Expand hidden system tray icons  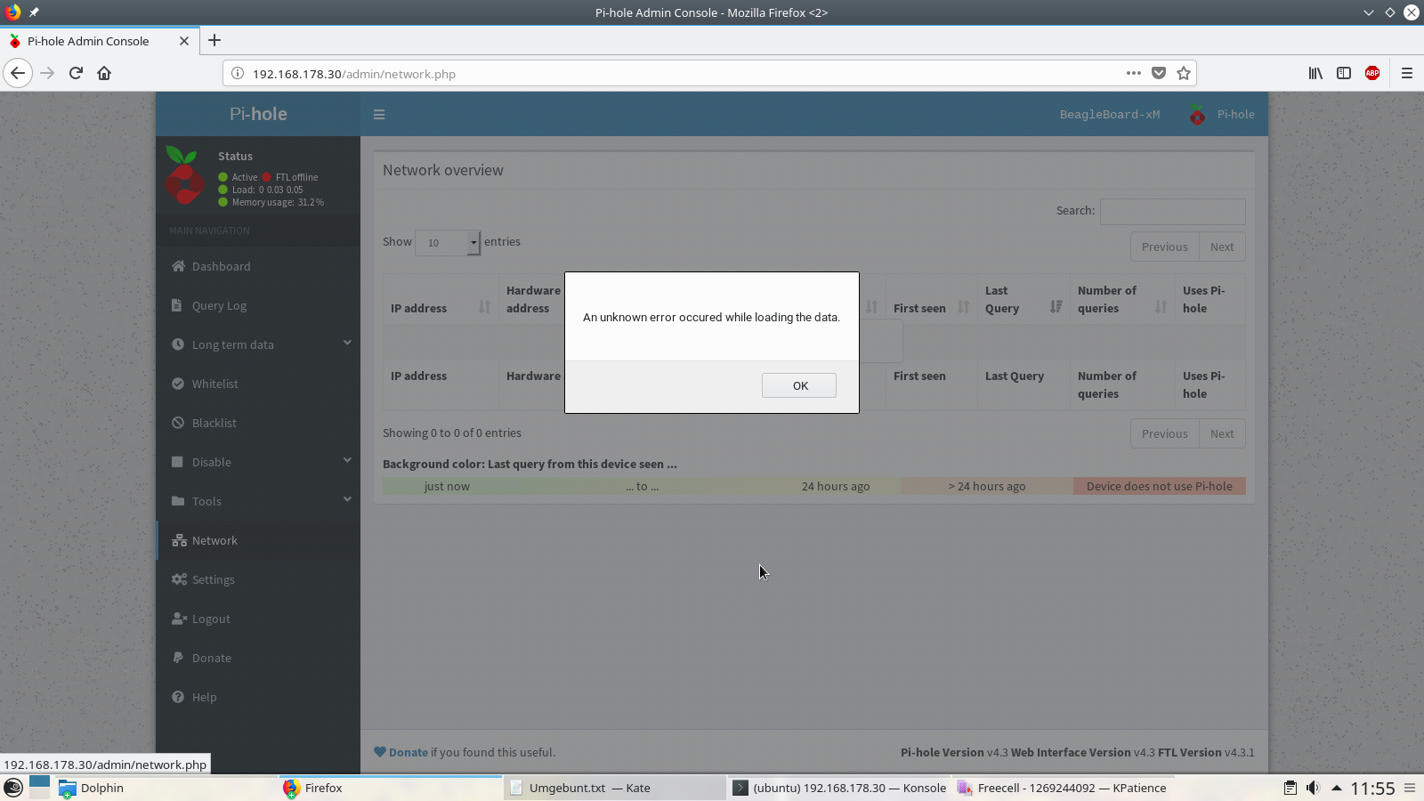click(x=1336, y=788)
